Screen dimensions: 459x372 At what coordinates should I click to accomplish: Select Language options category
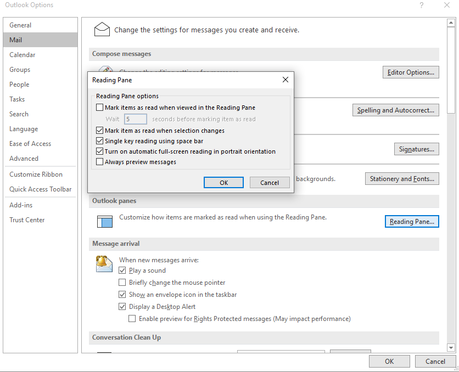(41, 129)
